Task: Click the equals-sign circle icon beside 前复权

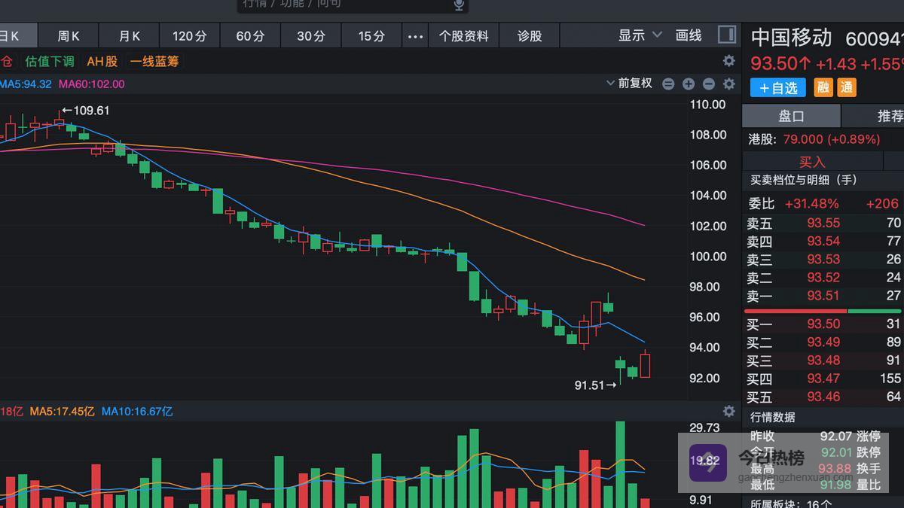Action: (668, 84)
